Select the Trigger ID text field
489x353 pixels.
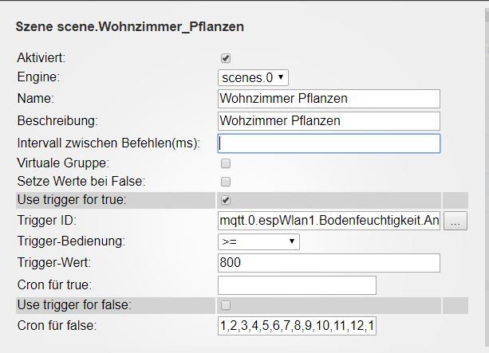point(329,221)
